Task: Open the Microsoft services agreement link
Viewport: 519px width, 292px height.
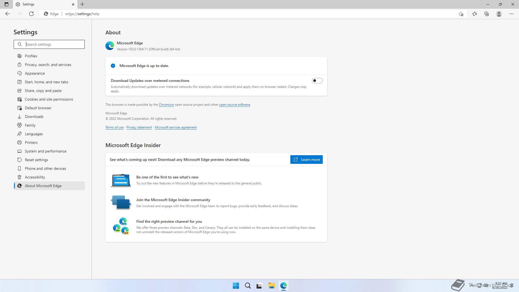Action: pyautogui.click(x=176, y=127)
